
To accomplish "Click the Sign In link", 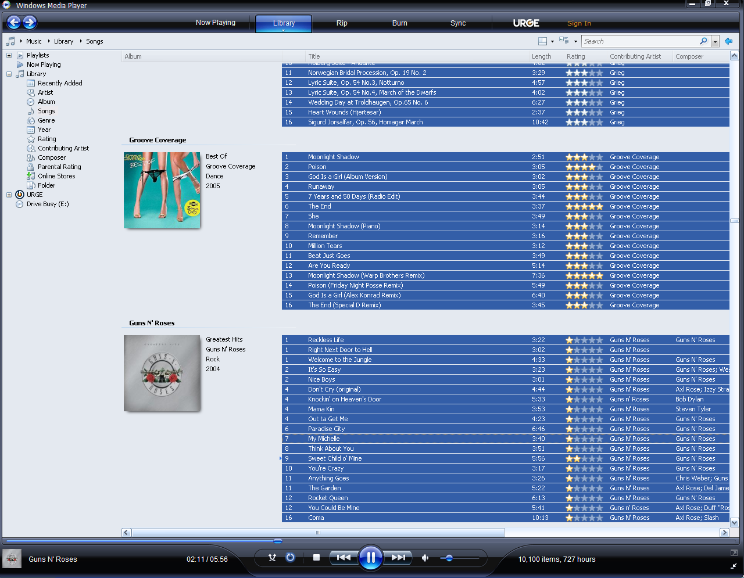I will 579,23.
